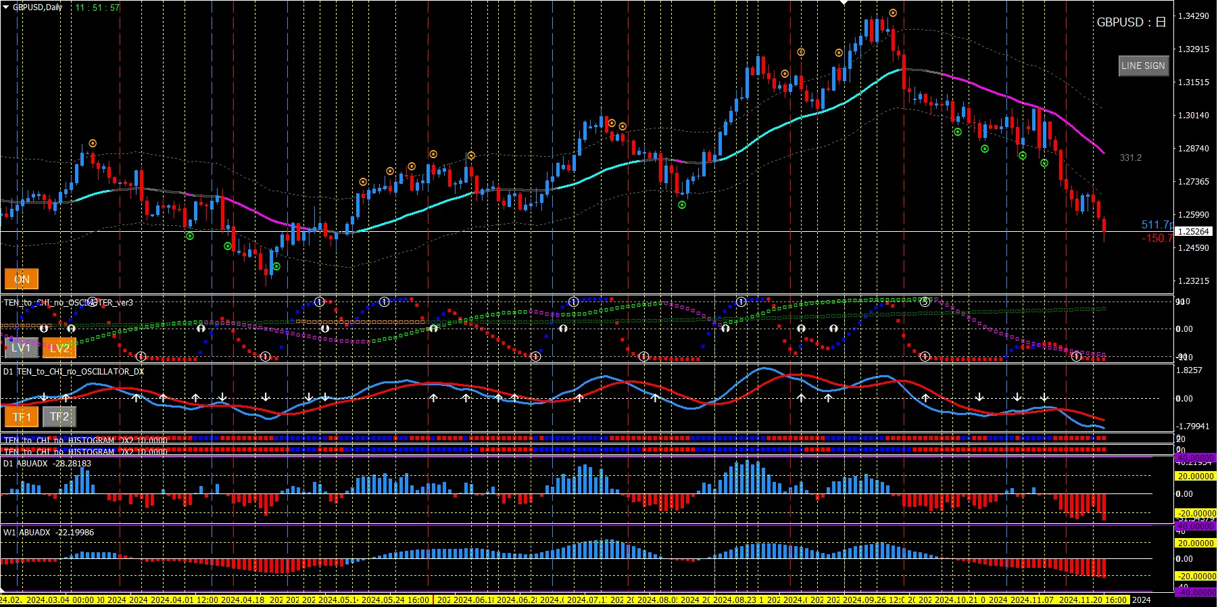Click the 1.34290 price scale value
Image resolution: width=1218 pixels, height=607 pixels.
1194,16
